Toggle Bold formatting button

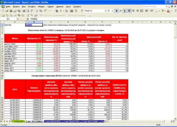(116, 11)
